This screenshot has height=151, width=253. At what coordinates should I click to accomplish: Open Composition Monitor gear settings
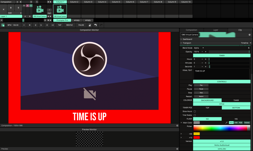click(x=177, y=126)
